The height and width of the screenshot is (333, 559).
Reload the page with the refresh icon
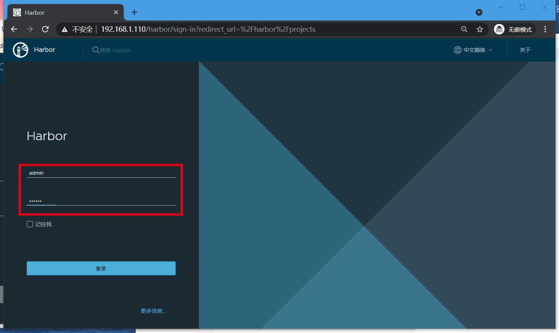pyautogui.click(x=45, y=29)
